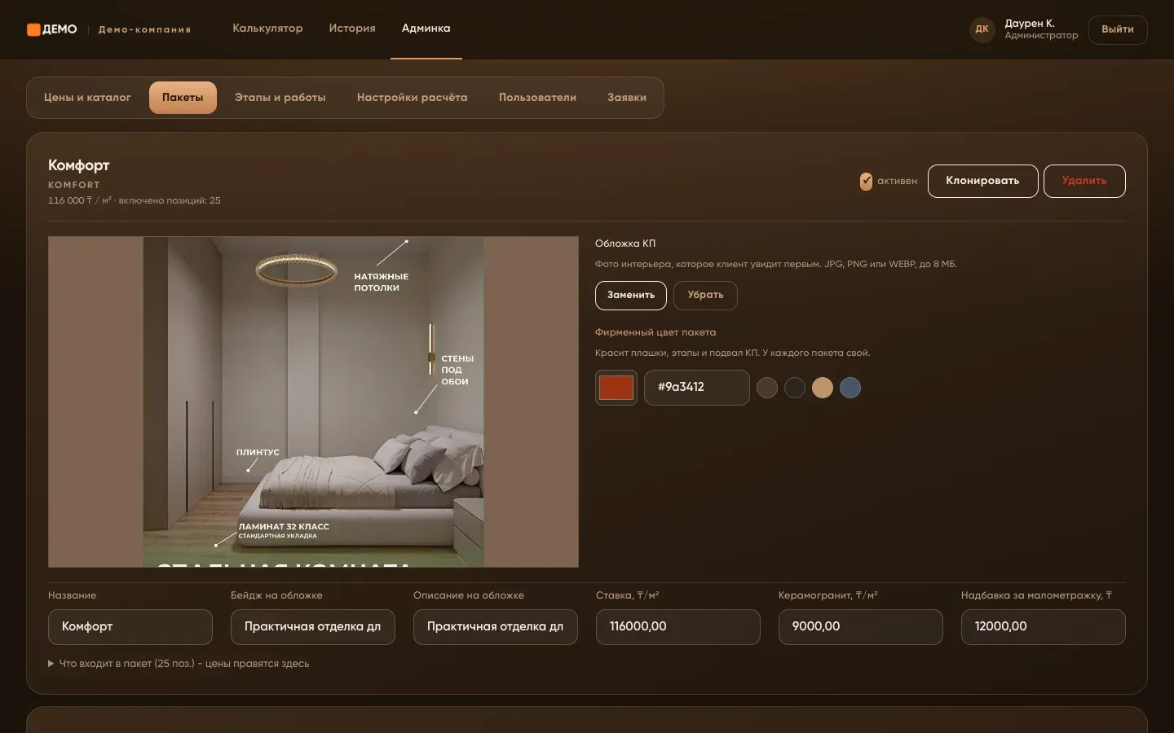Switch to the Цены и каталог tab
1174x733 pixels.
tap(87, 98)
